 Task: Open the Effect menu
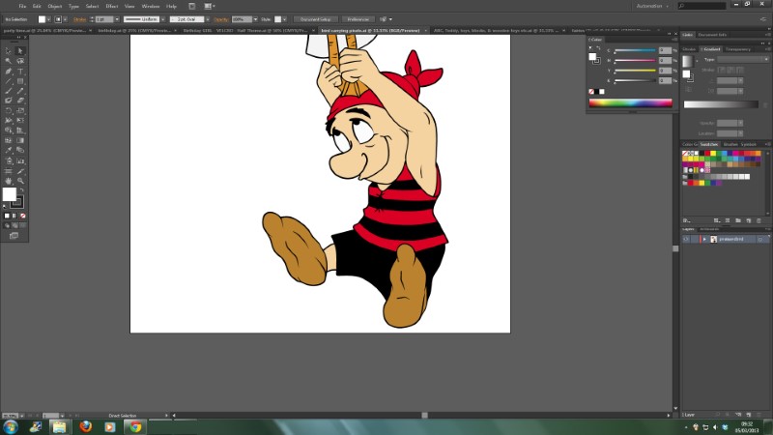pos(111,6)
